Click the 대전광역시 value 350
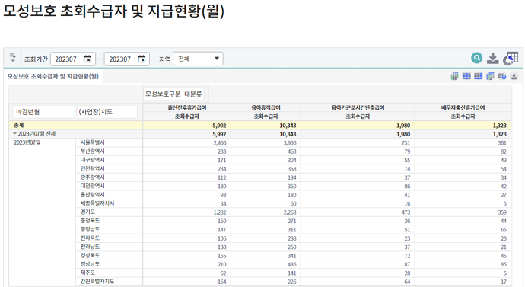Screen dimensions: 525x287 coord(292,187)
